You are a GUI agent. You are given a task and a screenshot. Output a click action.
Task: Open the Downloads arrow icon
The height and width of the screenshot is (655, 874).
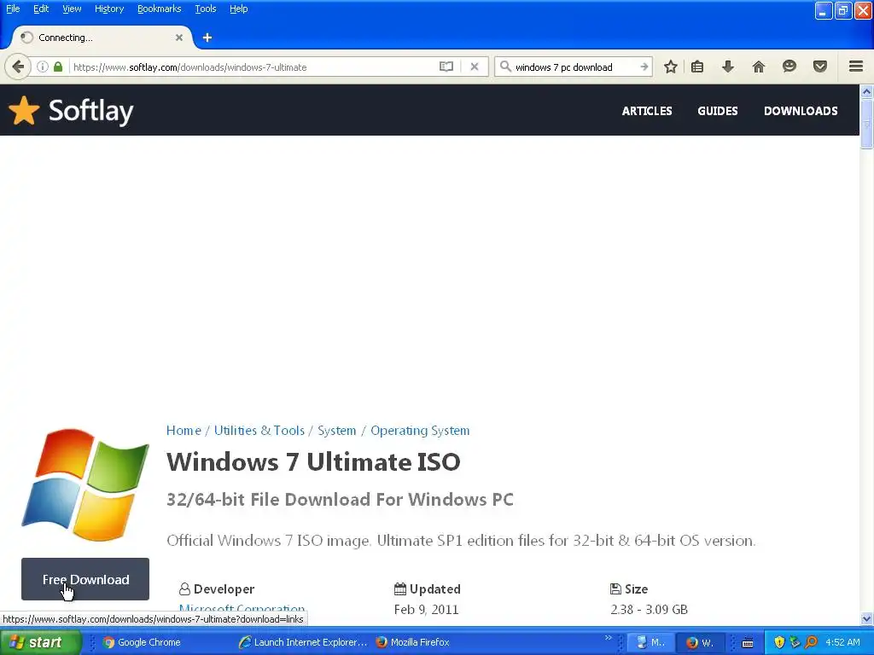pyautogui.click(x=728, y=67)
